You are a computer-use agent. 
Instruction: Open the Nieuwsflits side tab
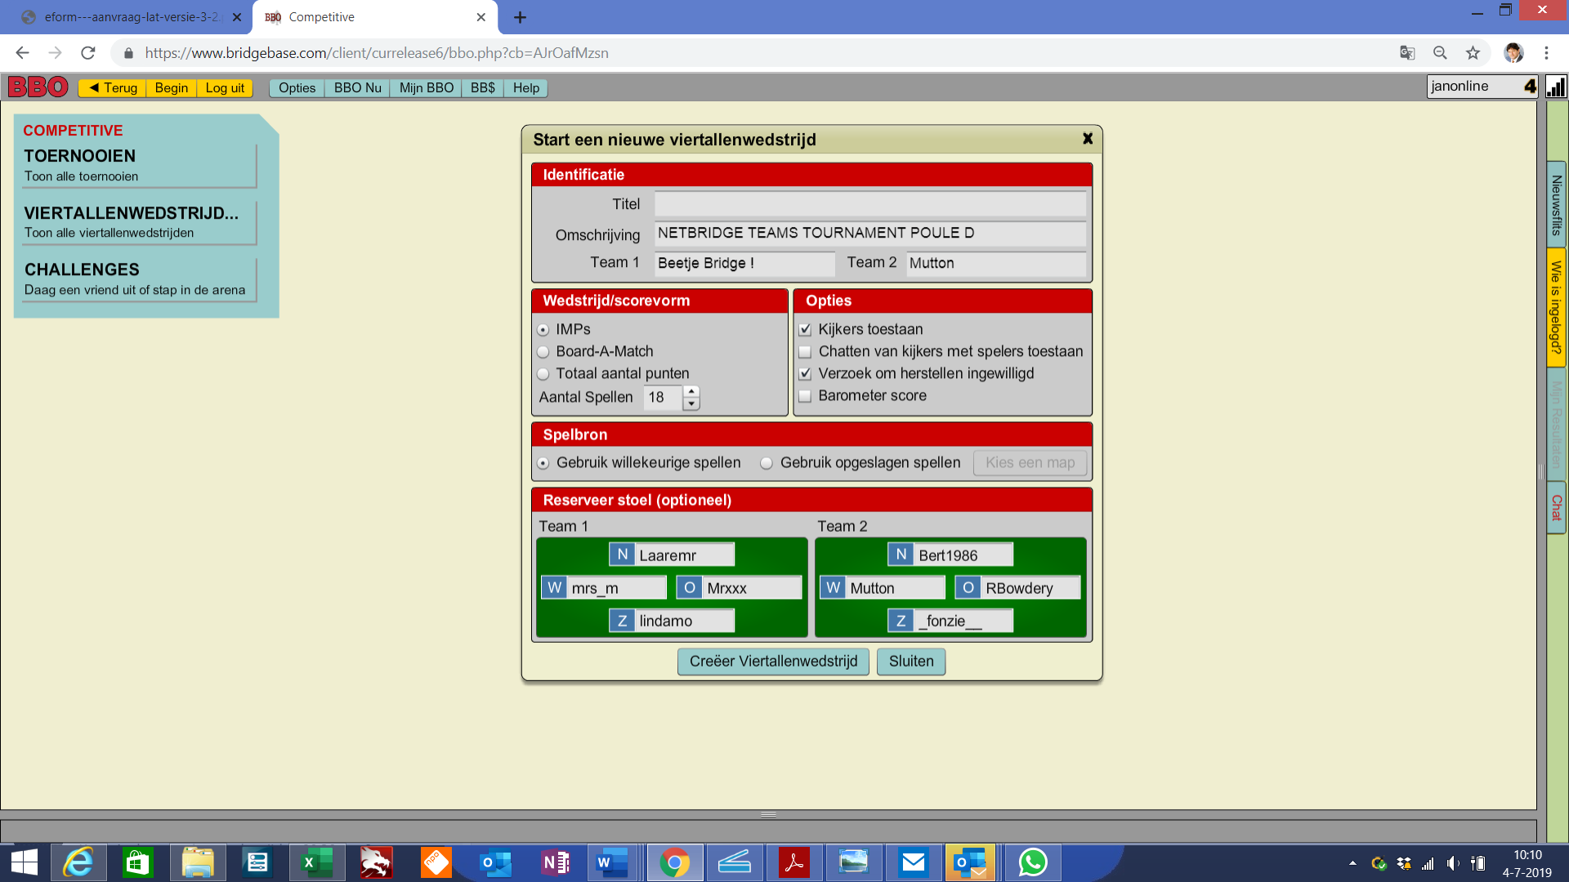(x=1556, y=204)
